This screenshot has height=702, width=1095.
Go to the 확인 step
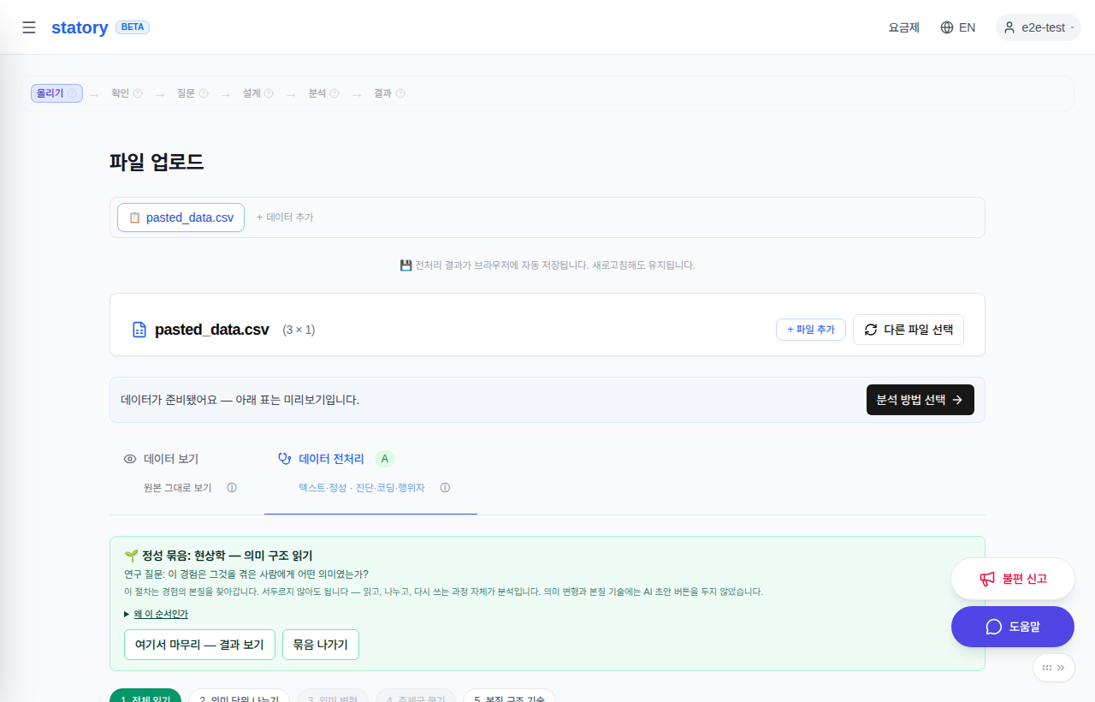pos(120,93)
